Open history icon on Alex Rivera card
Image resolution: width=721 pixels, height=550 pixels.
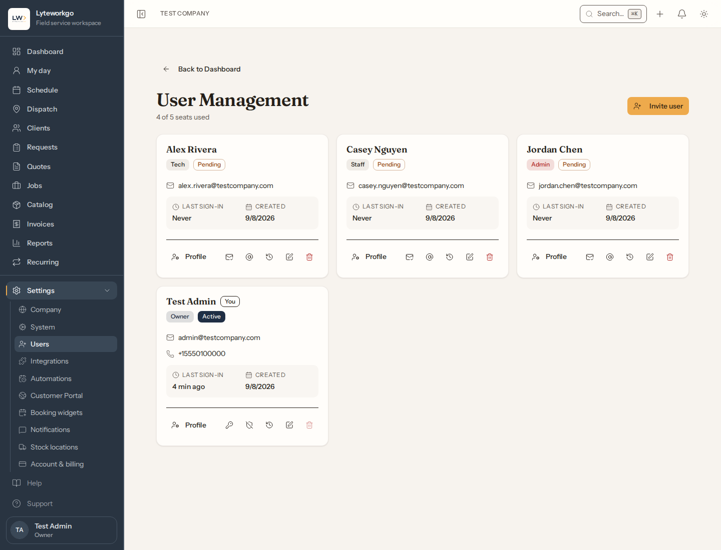(x=269, y=257)
